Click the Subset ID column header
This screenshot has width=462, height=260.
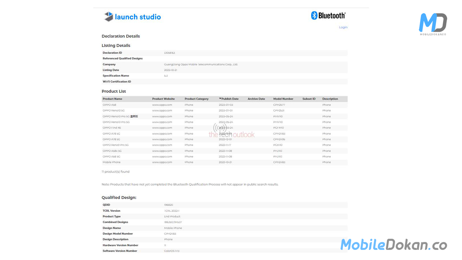click(x=309, y=99)
